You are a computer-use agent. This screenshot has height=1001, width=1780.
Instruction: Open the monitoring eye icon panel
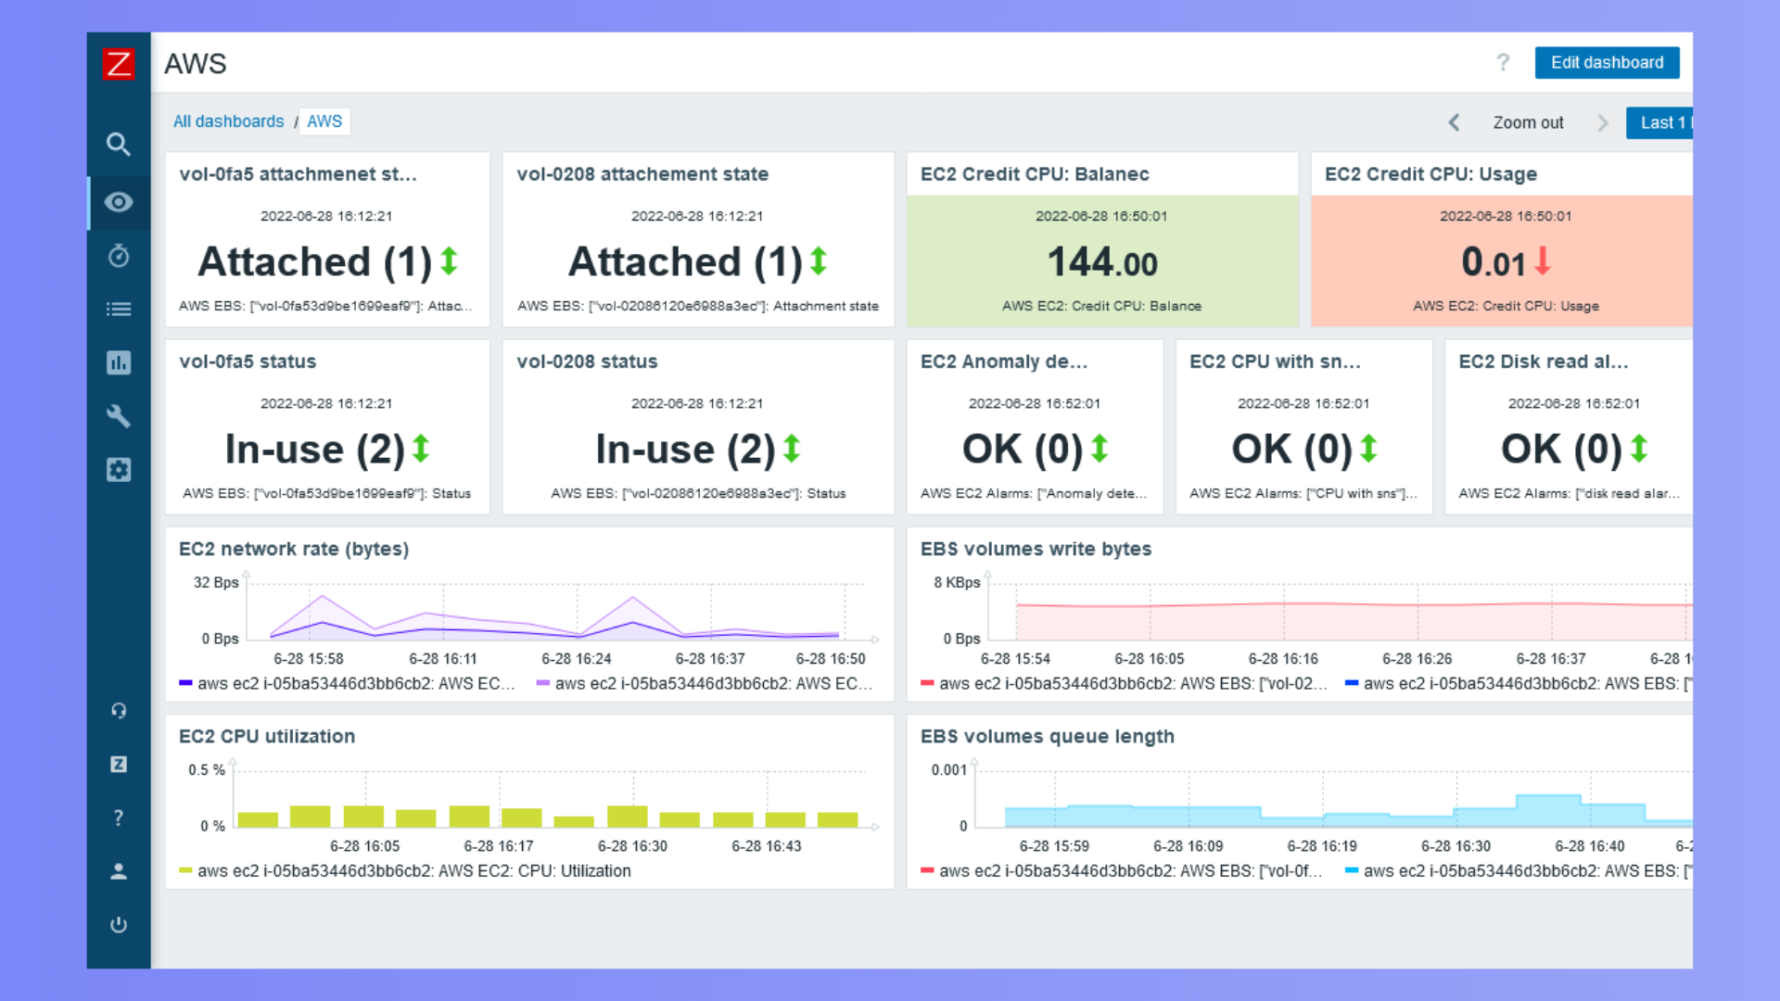119,202
